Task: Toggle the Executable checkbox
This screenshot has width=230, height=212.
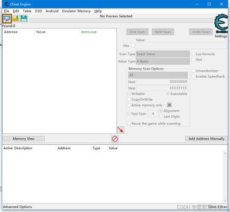Action: 168,94
